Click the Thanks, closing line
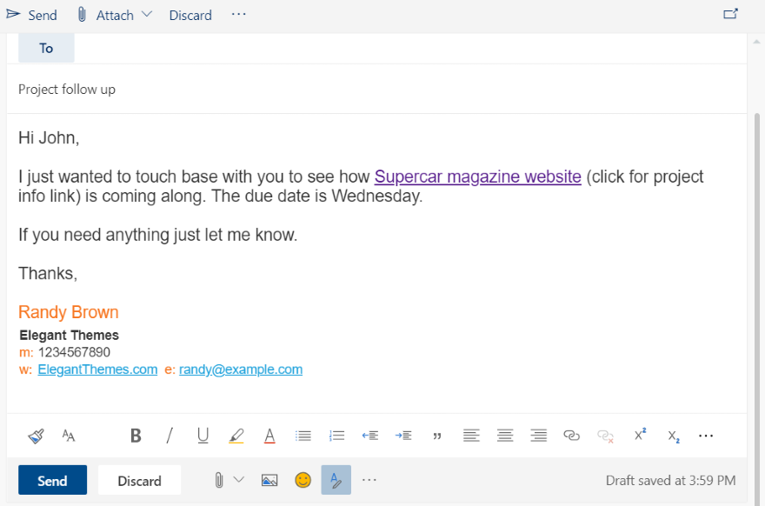 [48, 274]
